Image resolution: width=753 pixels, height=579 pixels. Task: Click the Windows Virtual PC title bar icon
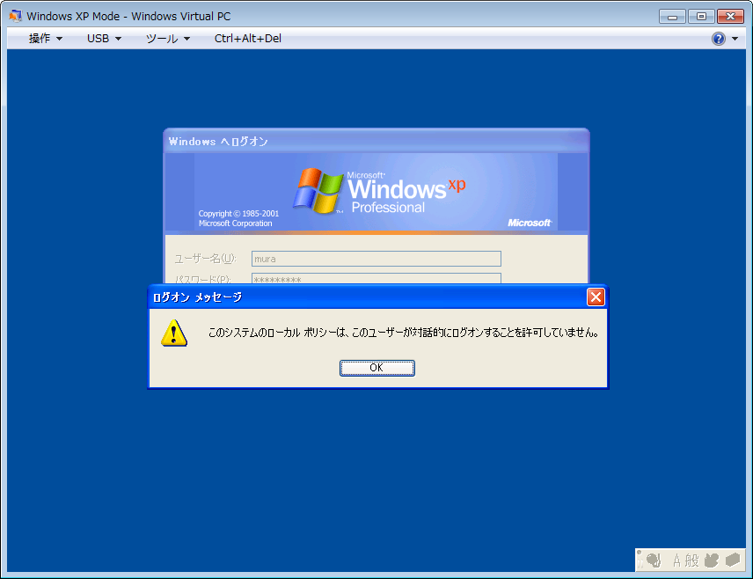click(x=15, y=16)
